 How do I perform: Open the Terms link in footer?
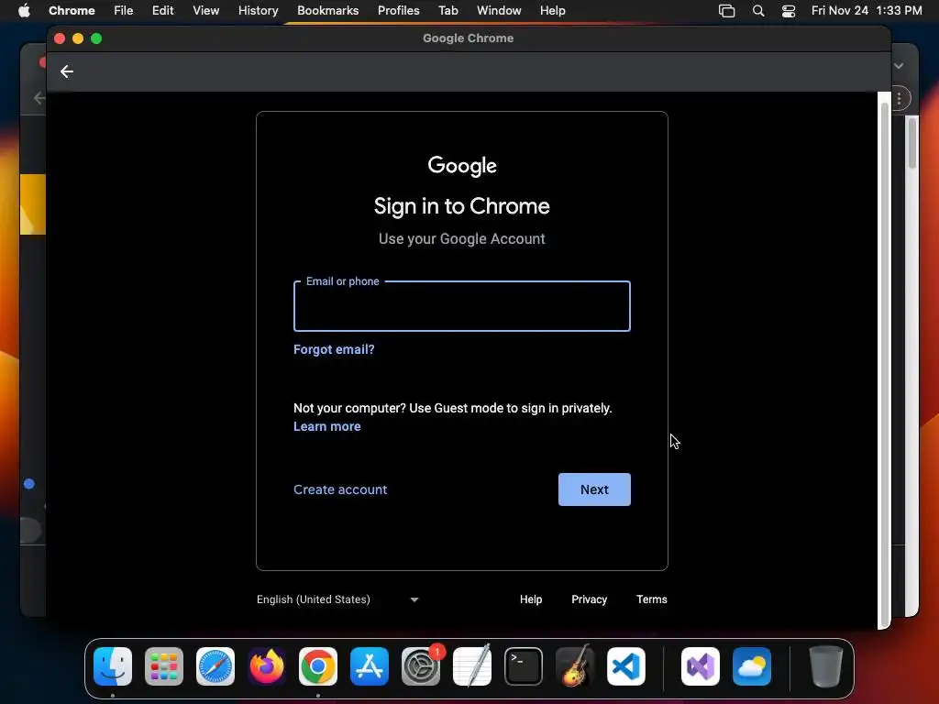(652, 599)
